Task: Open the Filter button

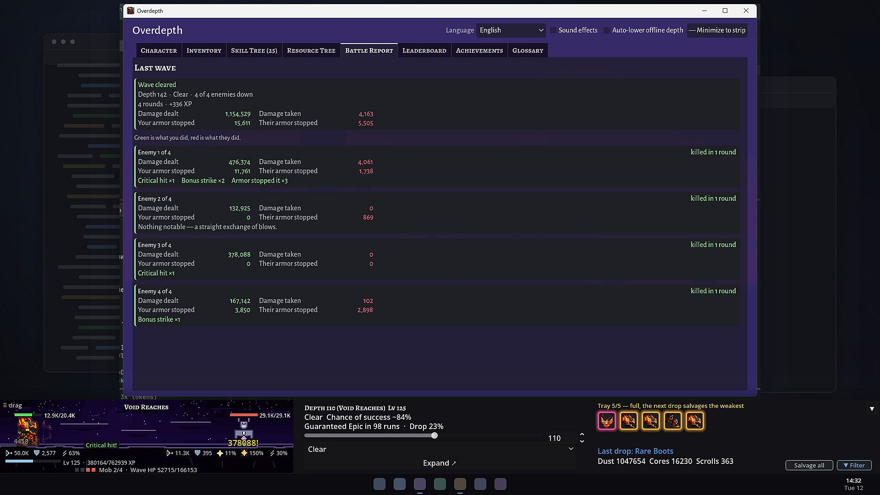Action: point(854,465)
